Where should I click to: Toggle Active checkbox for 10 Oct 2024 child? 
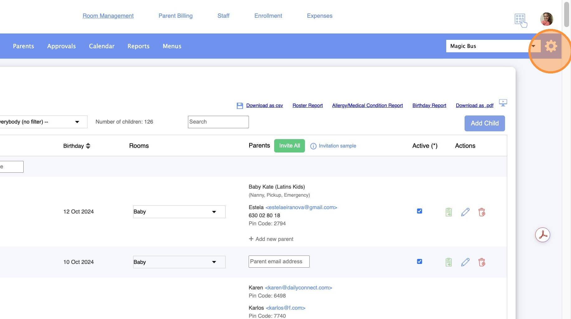pyautogui.click(x=419, y=261)
